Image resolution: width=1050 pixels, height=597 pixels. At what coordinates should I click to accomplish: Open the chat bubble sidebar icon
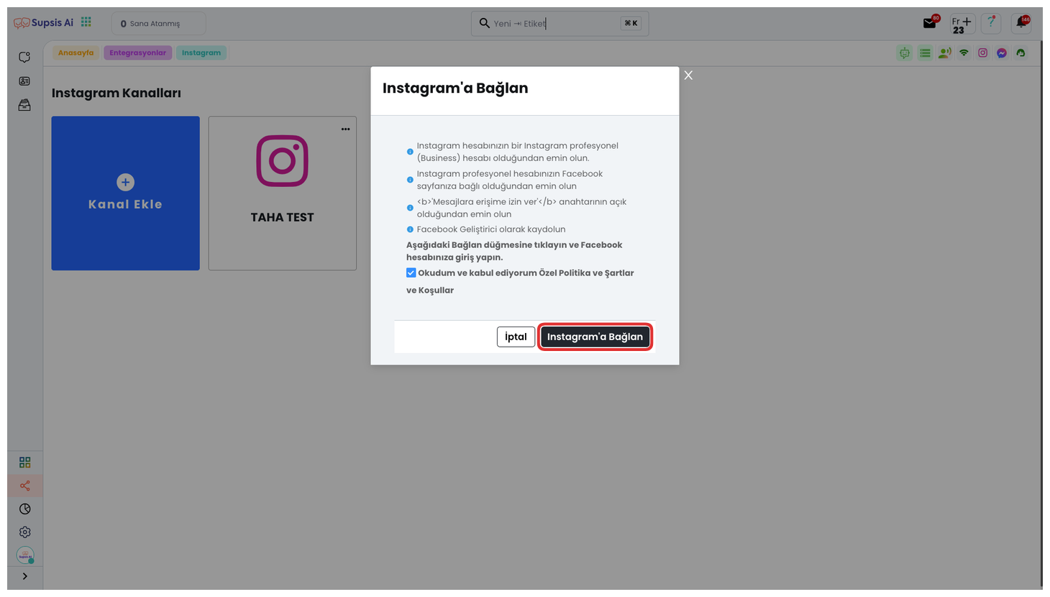point(24,57)
